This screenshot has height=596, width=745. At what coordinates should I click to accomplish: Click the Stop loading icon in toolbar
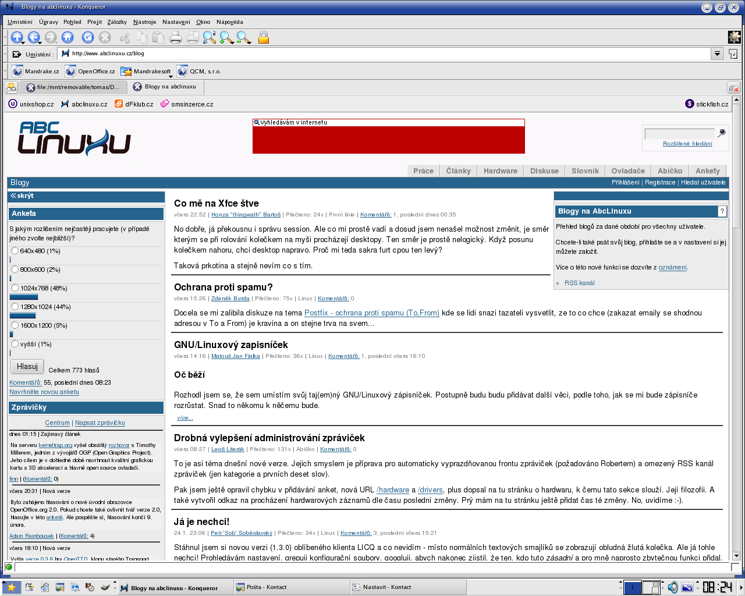point(105,37)
